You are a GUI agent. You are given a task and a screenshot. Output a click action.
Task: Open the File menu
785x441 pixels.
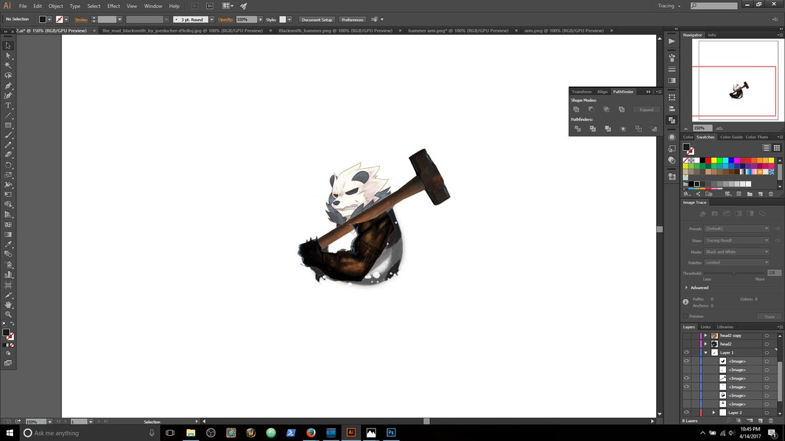click(23, 6)
